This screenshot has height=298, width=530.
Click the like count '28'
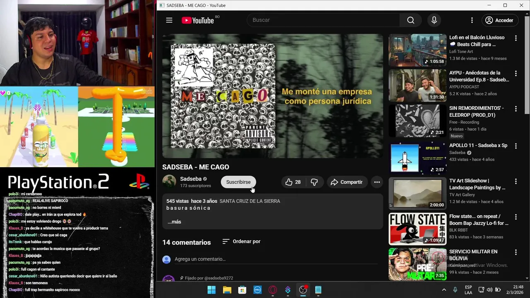(298, 182)
